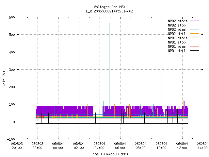Viewport: 209px width, 157px height.
Task: Click the orange NPD2 defl legend line
Action: (194, 34)
